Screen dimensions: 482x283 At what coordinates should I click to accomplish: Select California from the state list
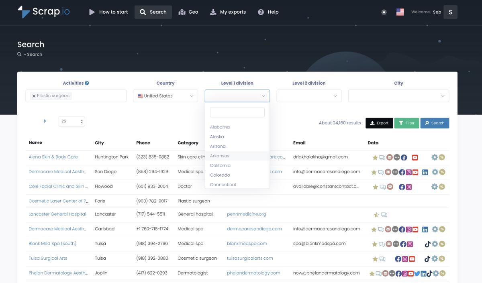click(x=220, y=165)
